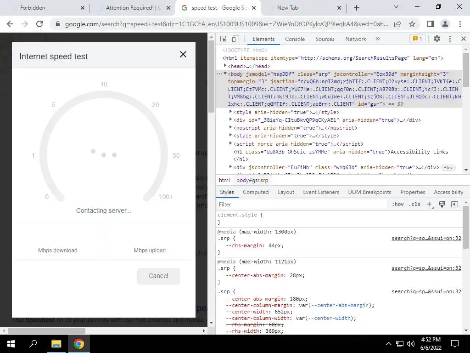This screenshot has height=353, width=470.
Task: Click the flex badge on div
Action: 448,168
